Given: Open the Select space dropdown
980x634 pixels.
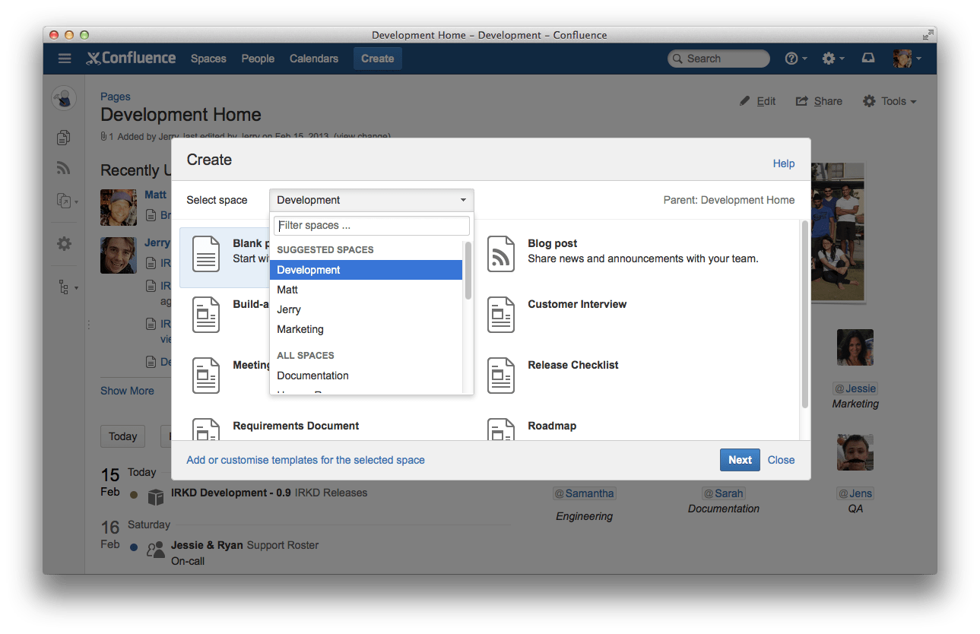Looking at the screenshot, I should coord(371,199).
